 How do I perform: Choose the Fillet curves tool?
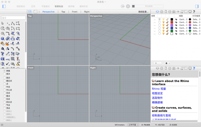[x=8, y=34]
